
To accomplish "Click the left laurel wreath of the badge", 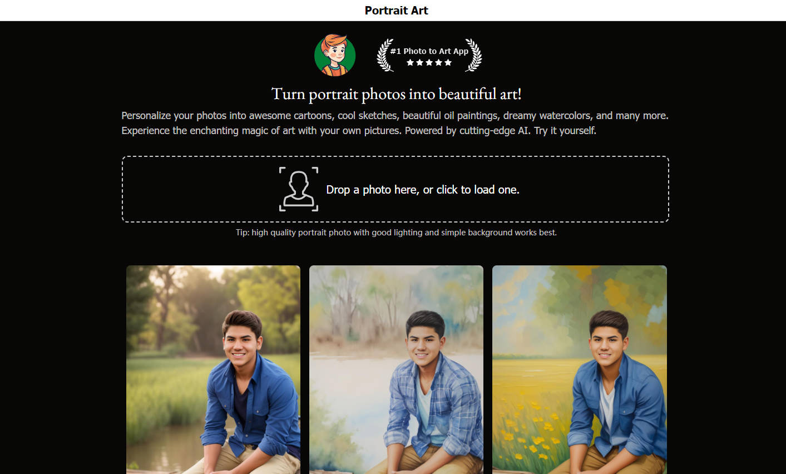I will [385, 55].
